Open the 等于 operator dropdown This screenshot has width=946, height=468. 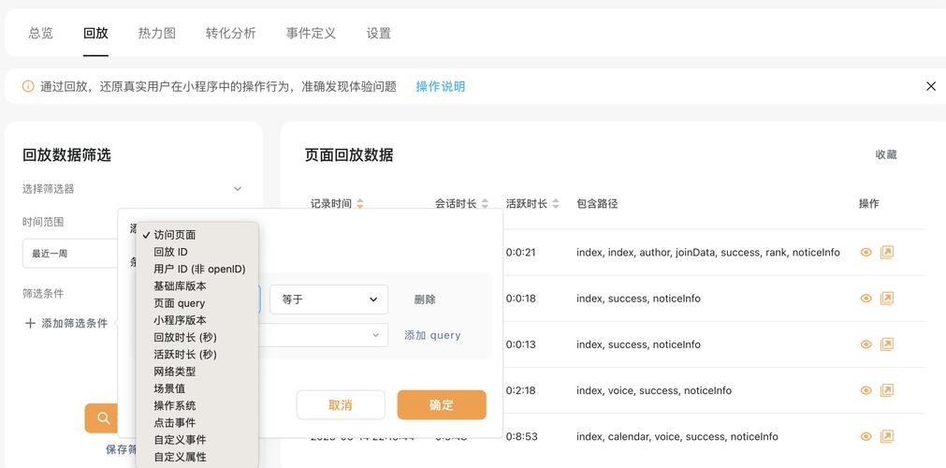click(x=328, y=300)
